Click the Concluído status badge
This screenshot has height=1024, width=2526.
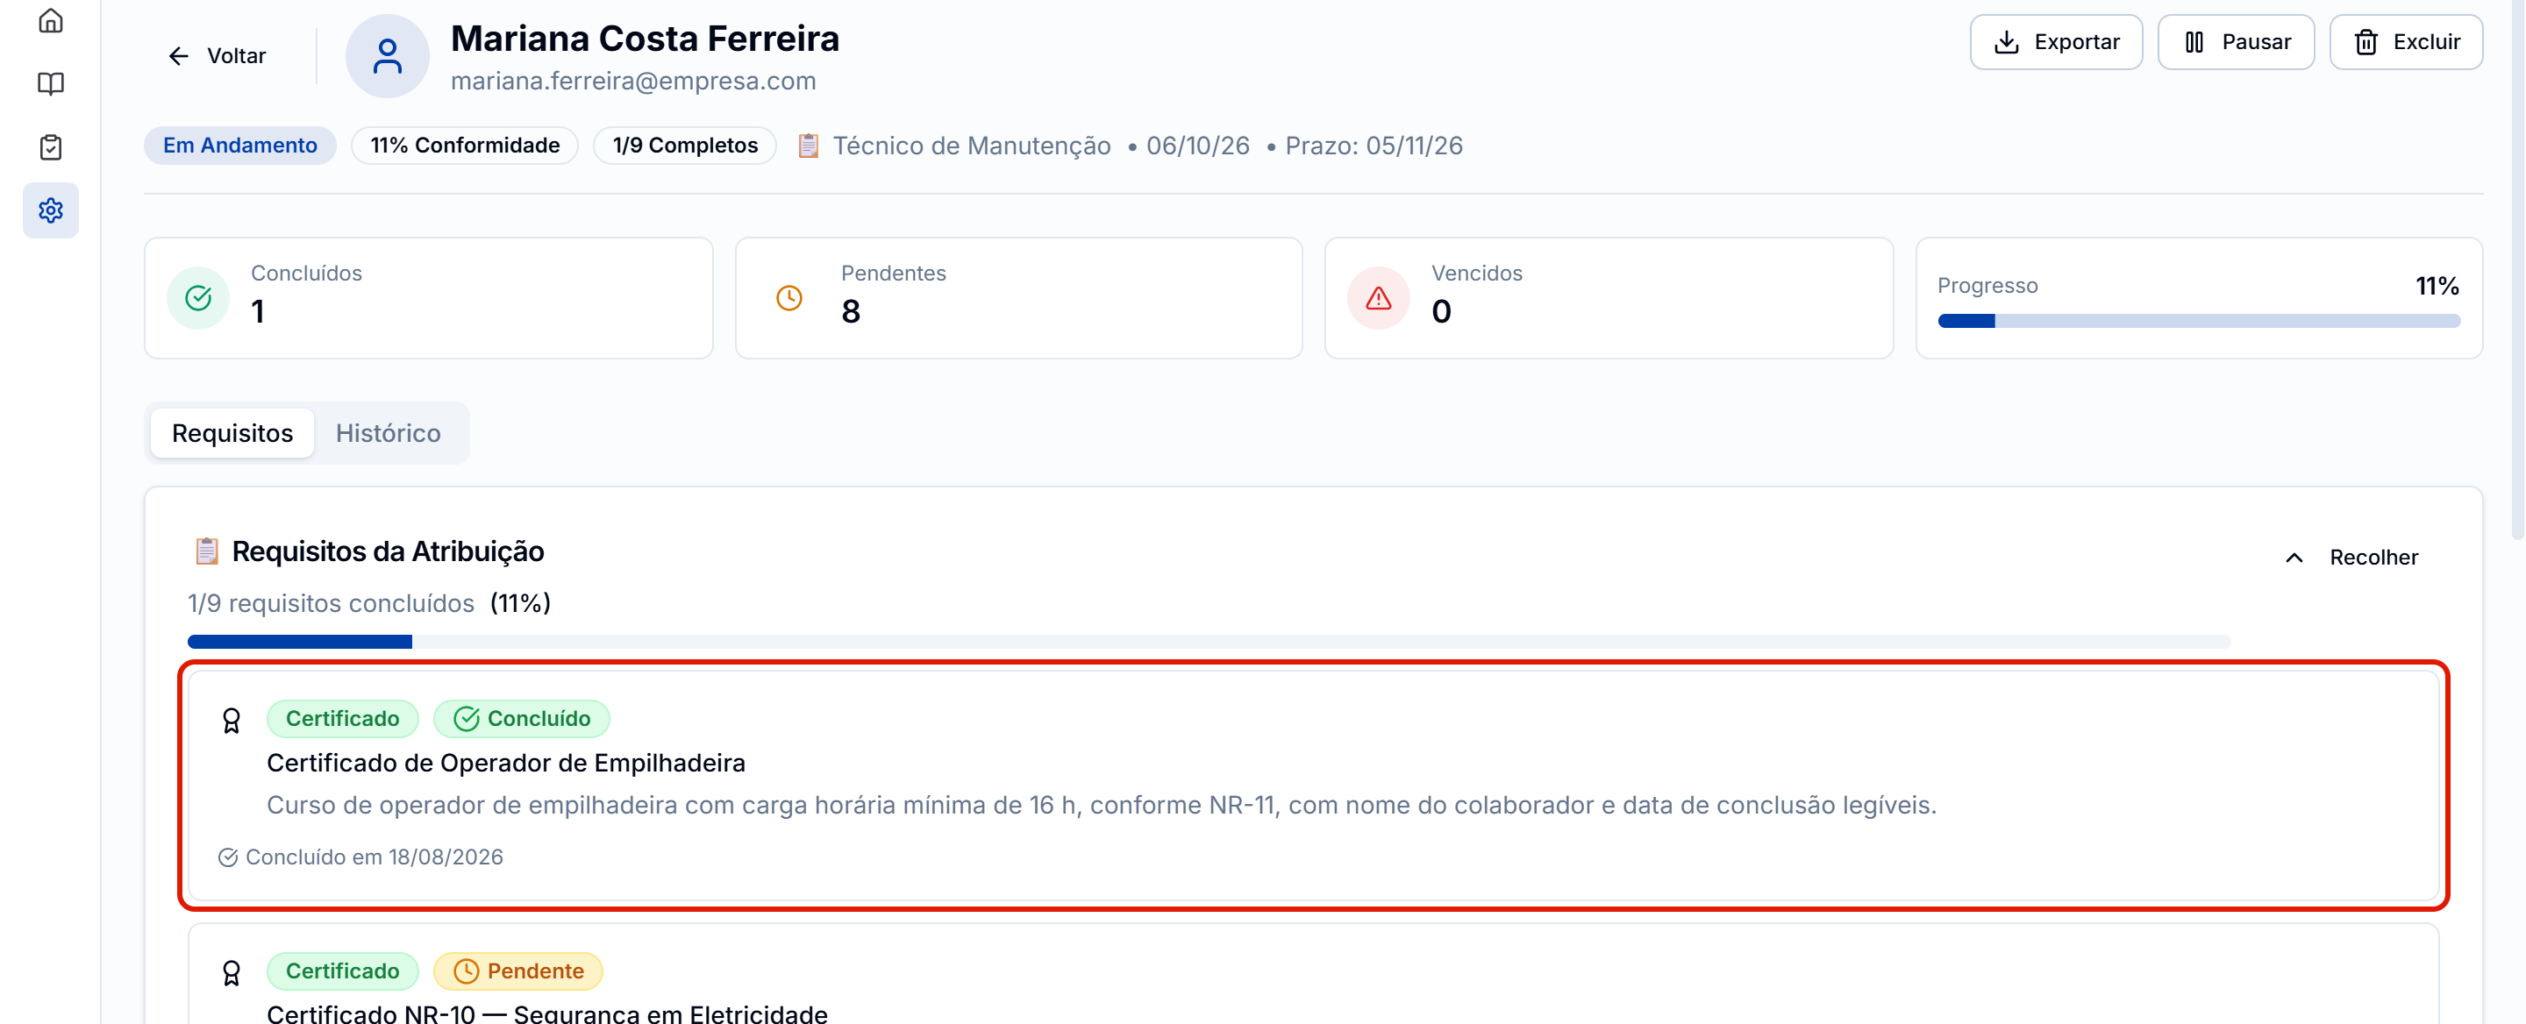pyautogui.click(x=522, y=718)
